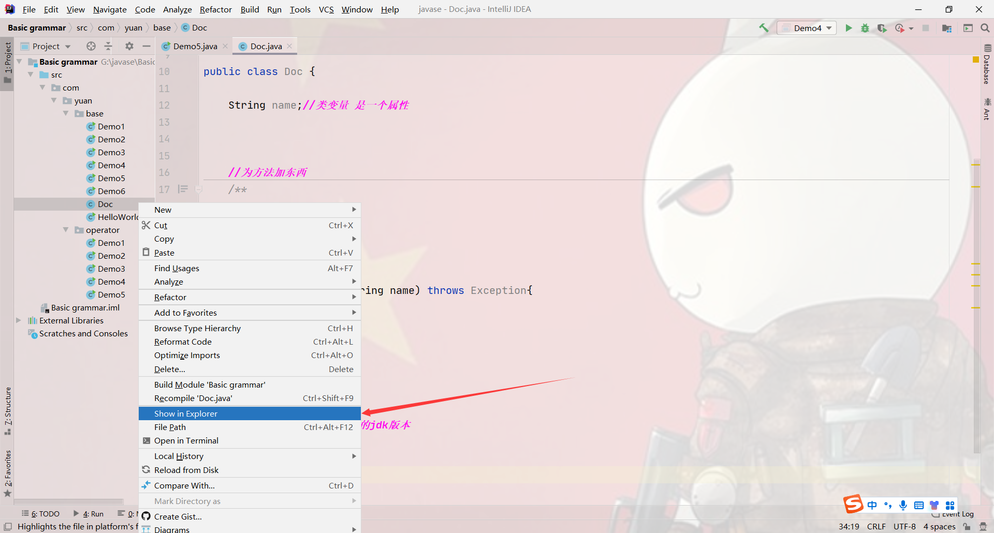The width and height of the screenshot is (994, 533).
Task: Collapse the base package node
Action: coord(66,113)
